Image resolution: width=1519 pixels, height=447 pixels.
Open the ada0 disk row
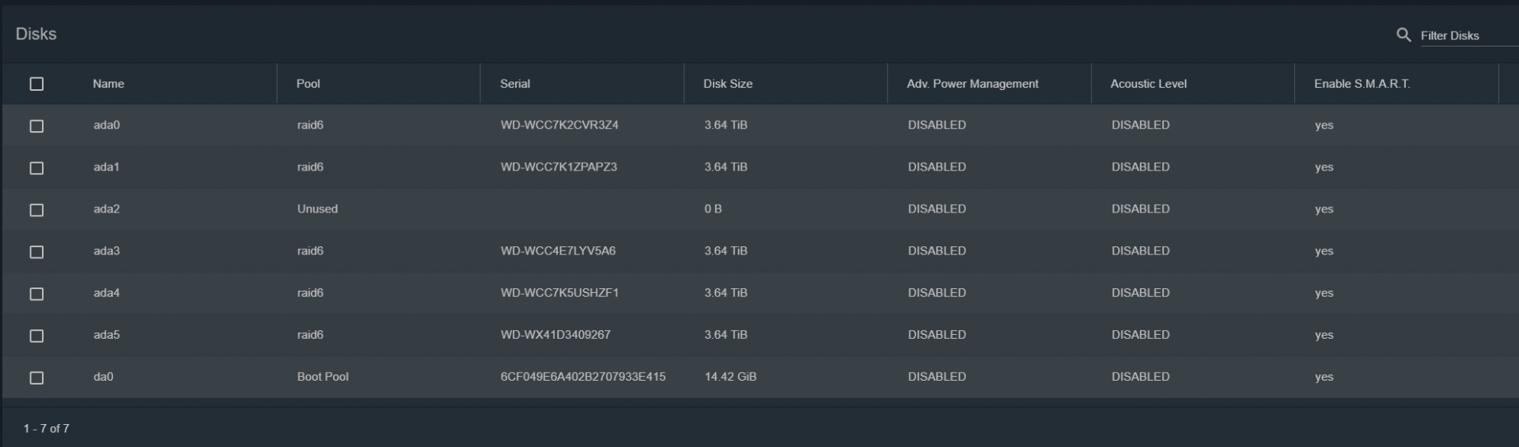(x=759, y=125)
